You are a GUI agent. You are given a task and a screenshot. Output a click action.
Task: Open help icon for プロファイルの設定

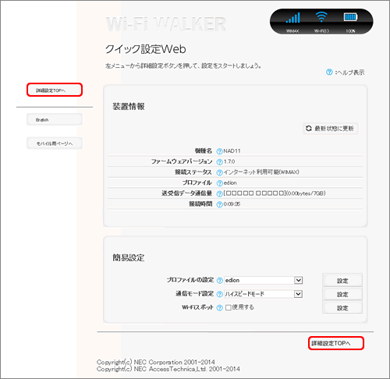tap(220, 280)
